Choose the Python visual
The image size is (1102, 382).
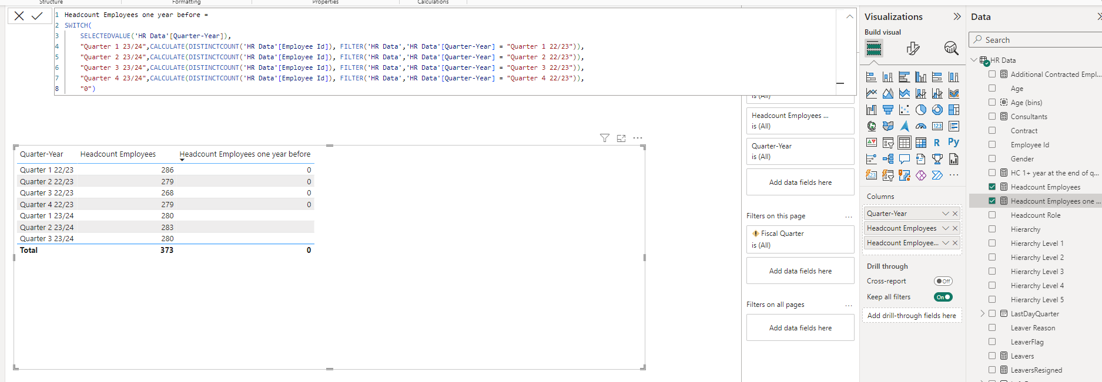(953, 142)
